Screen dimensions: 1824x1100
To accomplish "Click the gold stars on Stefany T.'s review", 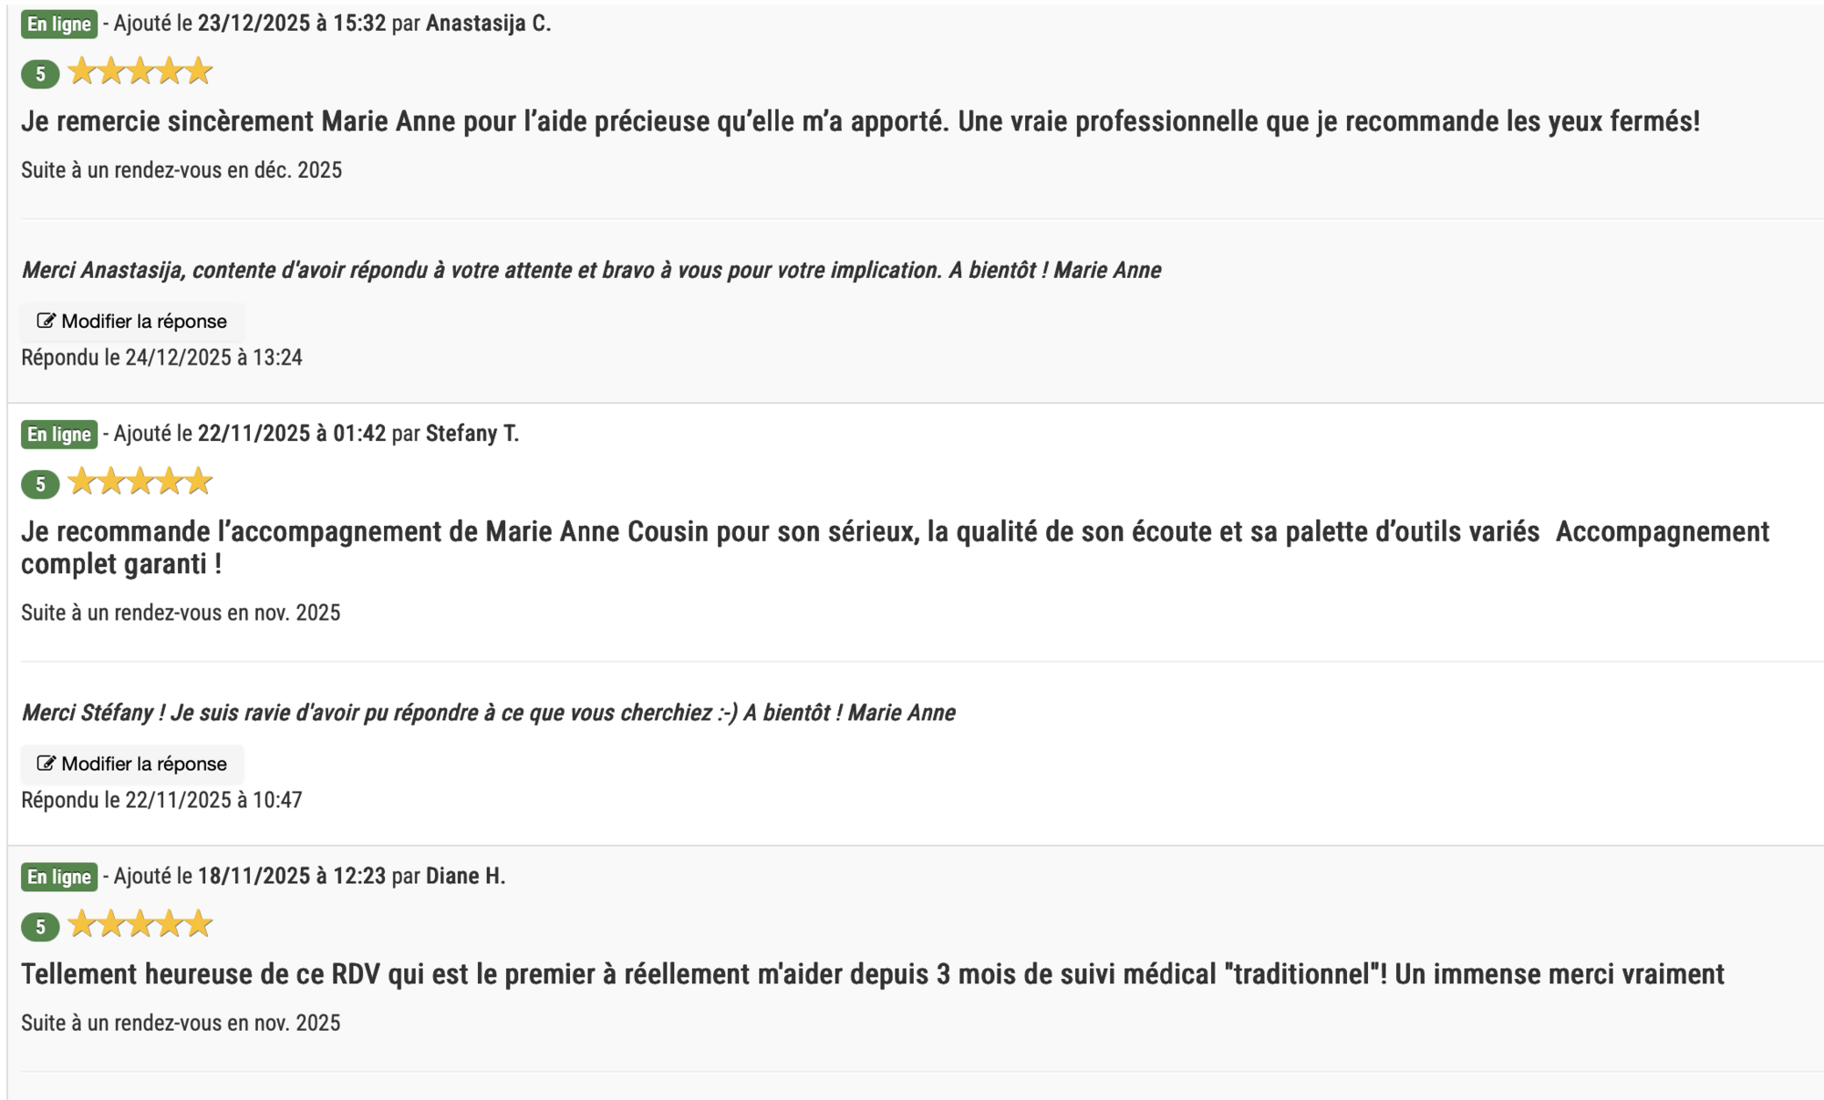I will coord(140,481).
